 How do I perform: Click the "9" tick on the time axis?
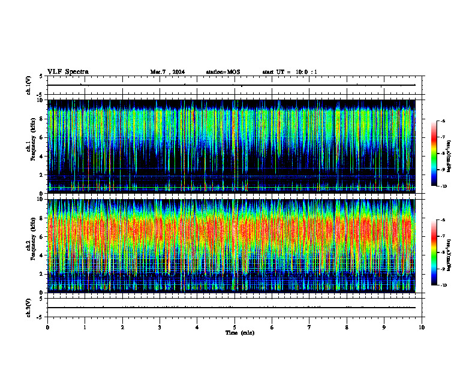click(x=384, y=327)
